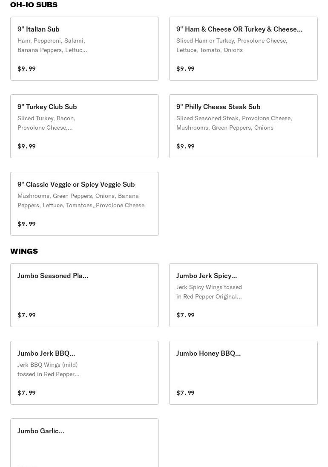Select the 9" Ham & Cheese OR Turkey & Cheese sub
Viewport: 328px width, 467px height.
243,48
